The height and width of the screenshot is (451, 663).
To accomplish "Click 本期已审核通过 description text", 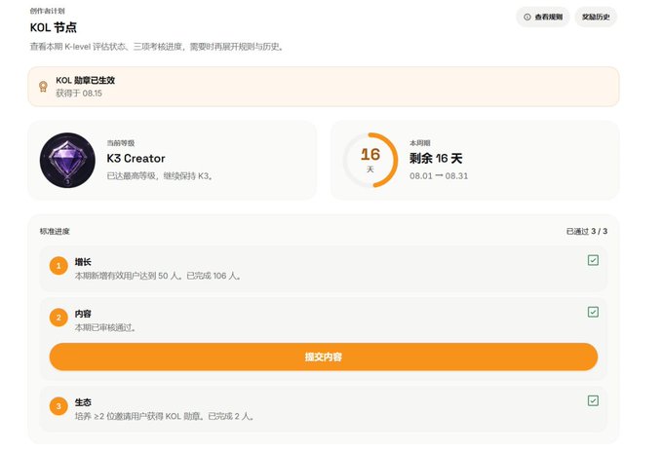I will click(x=105, y=327).
